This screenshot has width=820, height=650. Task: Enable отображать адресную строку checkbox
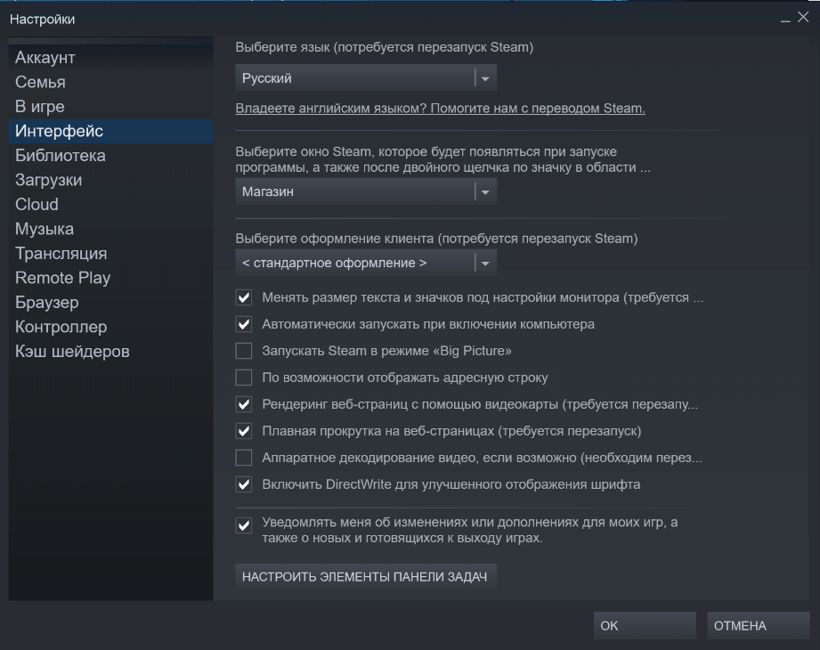coord(244,378)
